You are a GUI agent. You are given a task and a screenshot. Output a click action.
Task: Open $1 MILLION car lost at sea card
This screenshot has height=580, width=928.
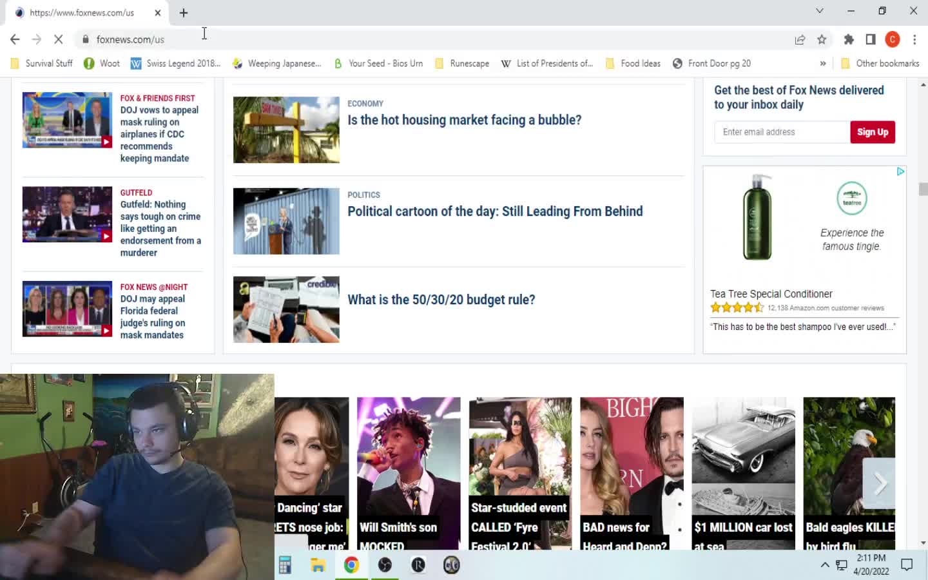click(743, 473)
